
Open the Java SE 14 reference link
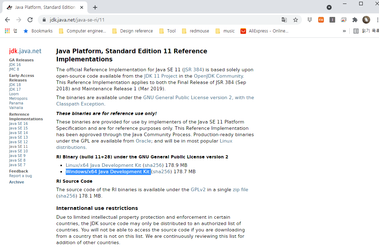(18, 133)
